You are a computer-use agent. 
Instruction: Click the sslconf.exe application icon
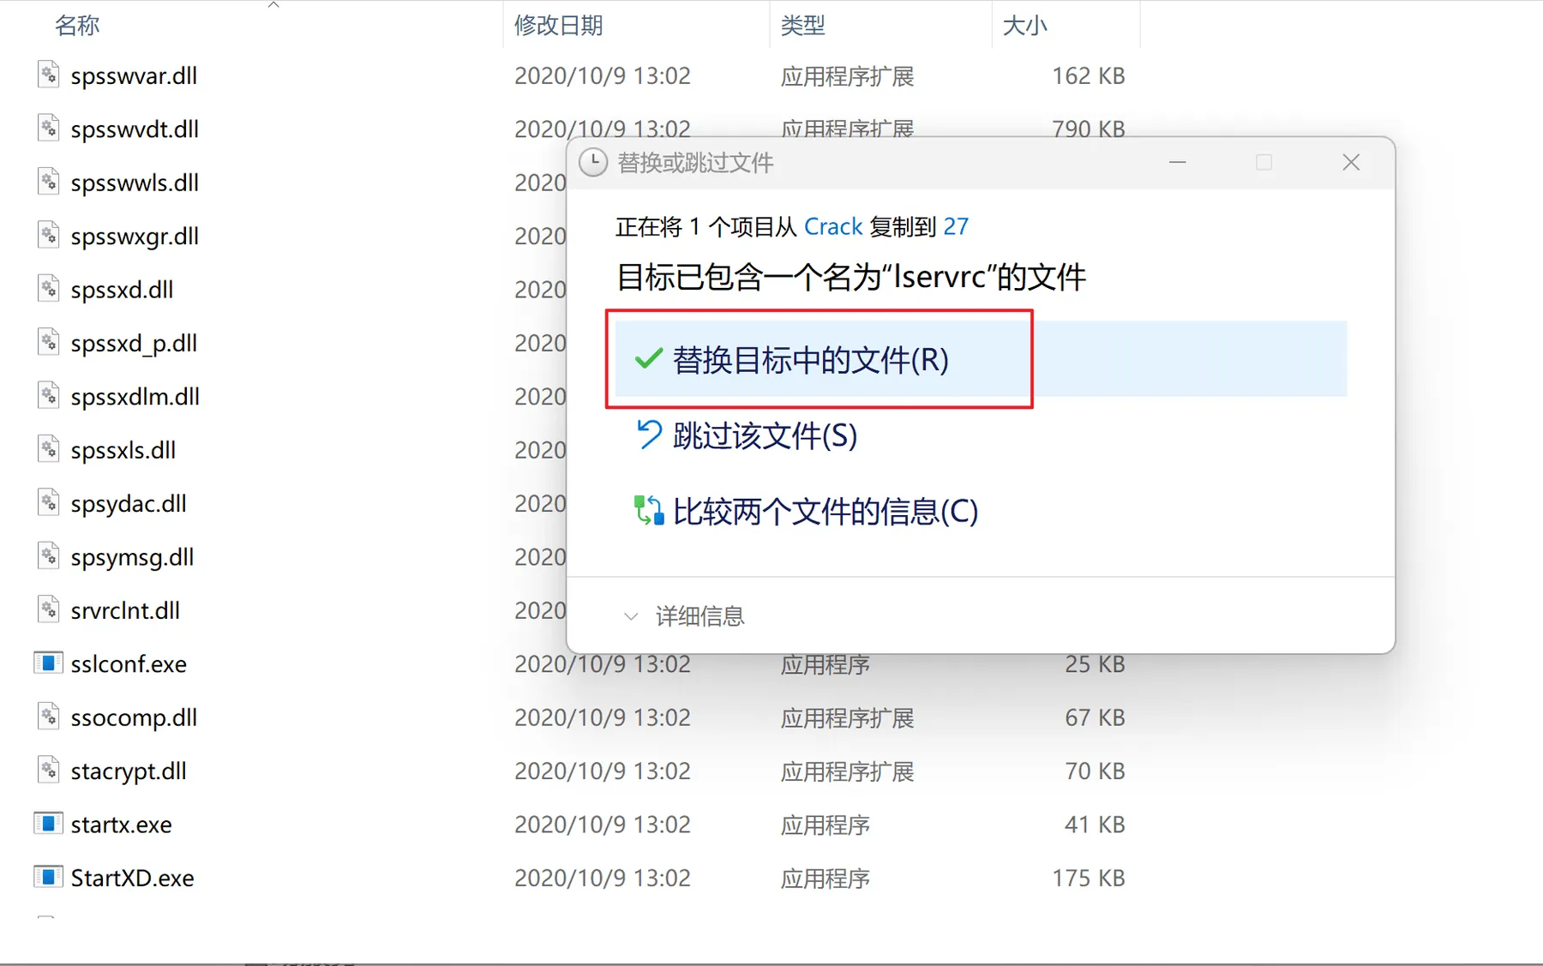coord(48,663)
